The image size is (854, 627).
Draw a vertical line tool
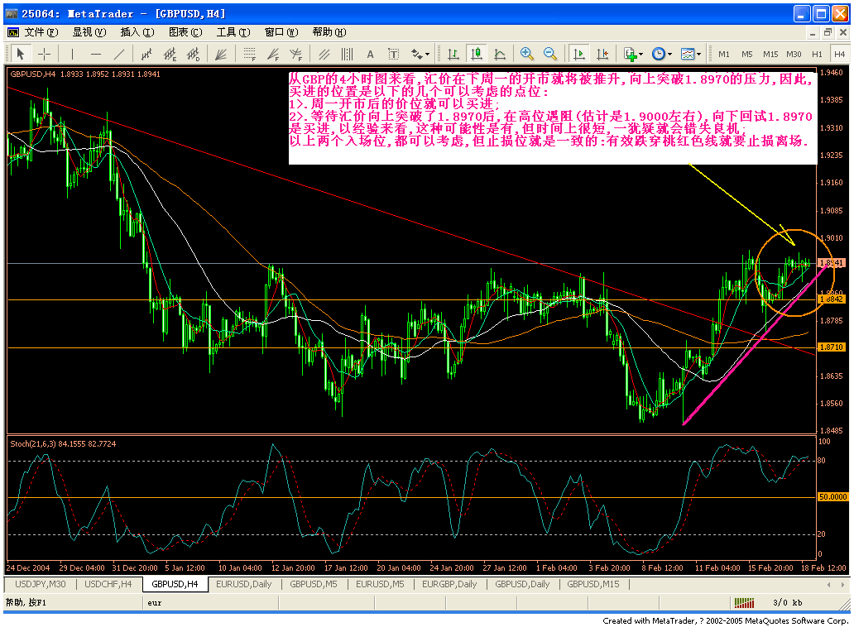point(72,54)
